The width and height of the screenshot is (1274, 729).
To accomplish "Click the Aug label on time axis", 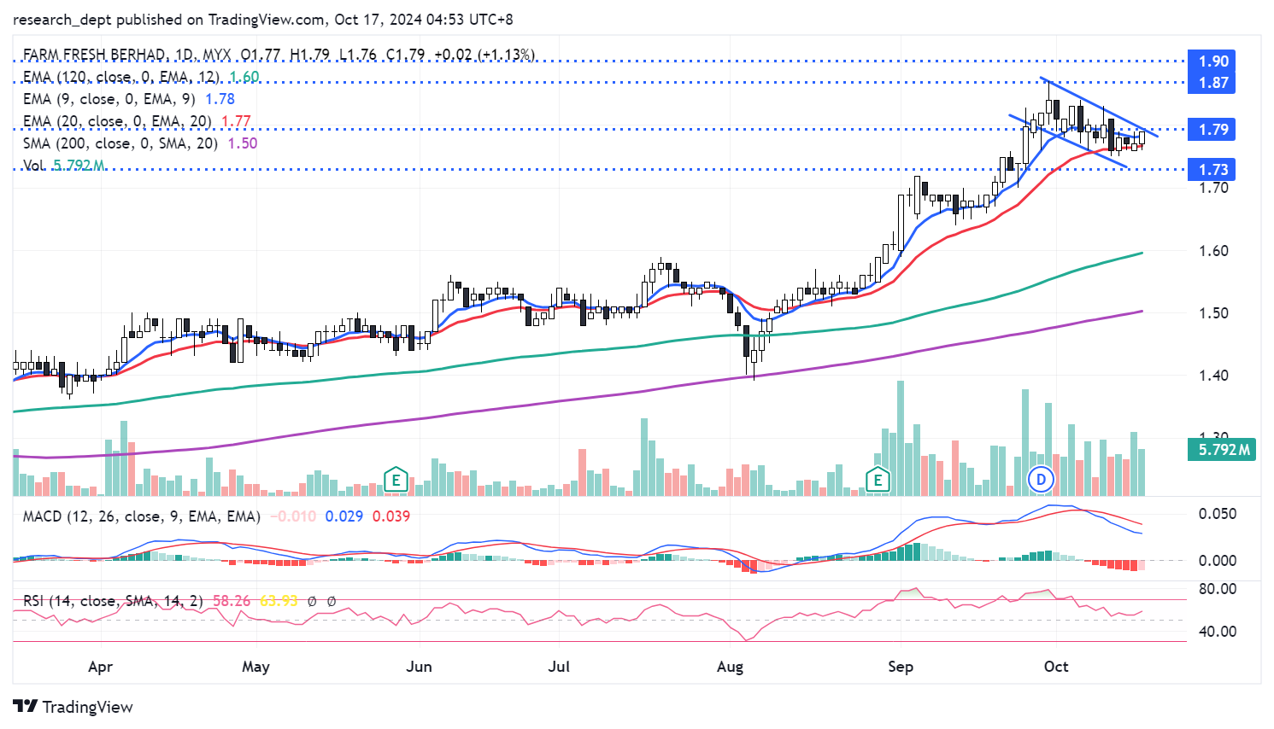I will pos(730,667).
